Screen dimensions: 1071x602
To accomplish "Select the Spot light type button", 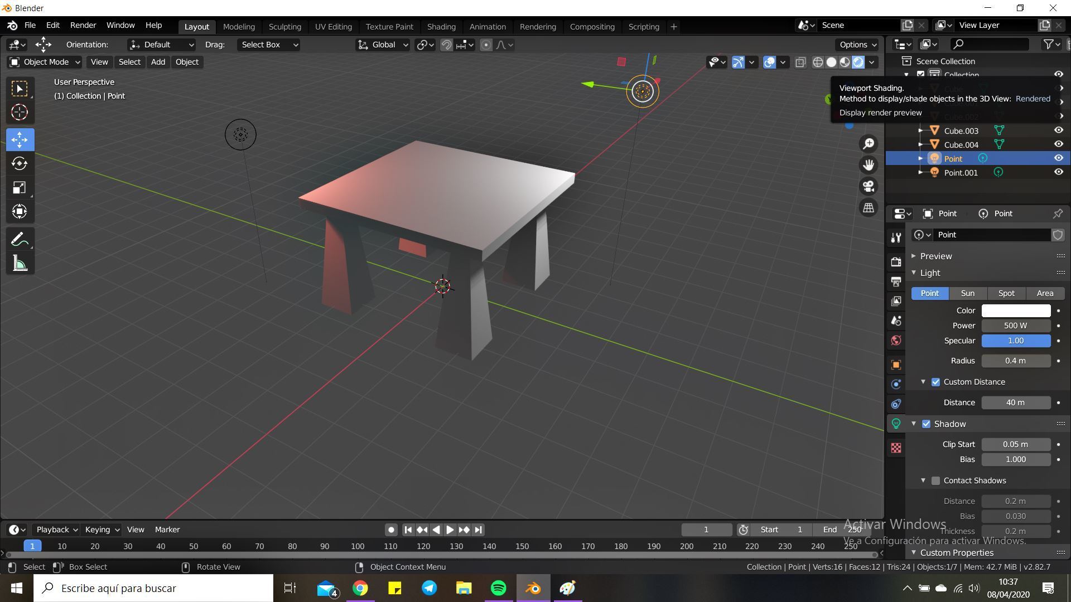I will pyautogui.click(x=1006, y=293).
